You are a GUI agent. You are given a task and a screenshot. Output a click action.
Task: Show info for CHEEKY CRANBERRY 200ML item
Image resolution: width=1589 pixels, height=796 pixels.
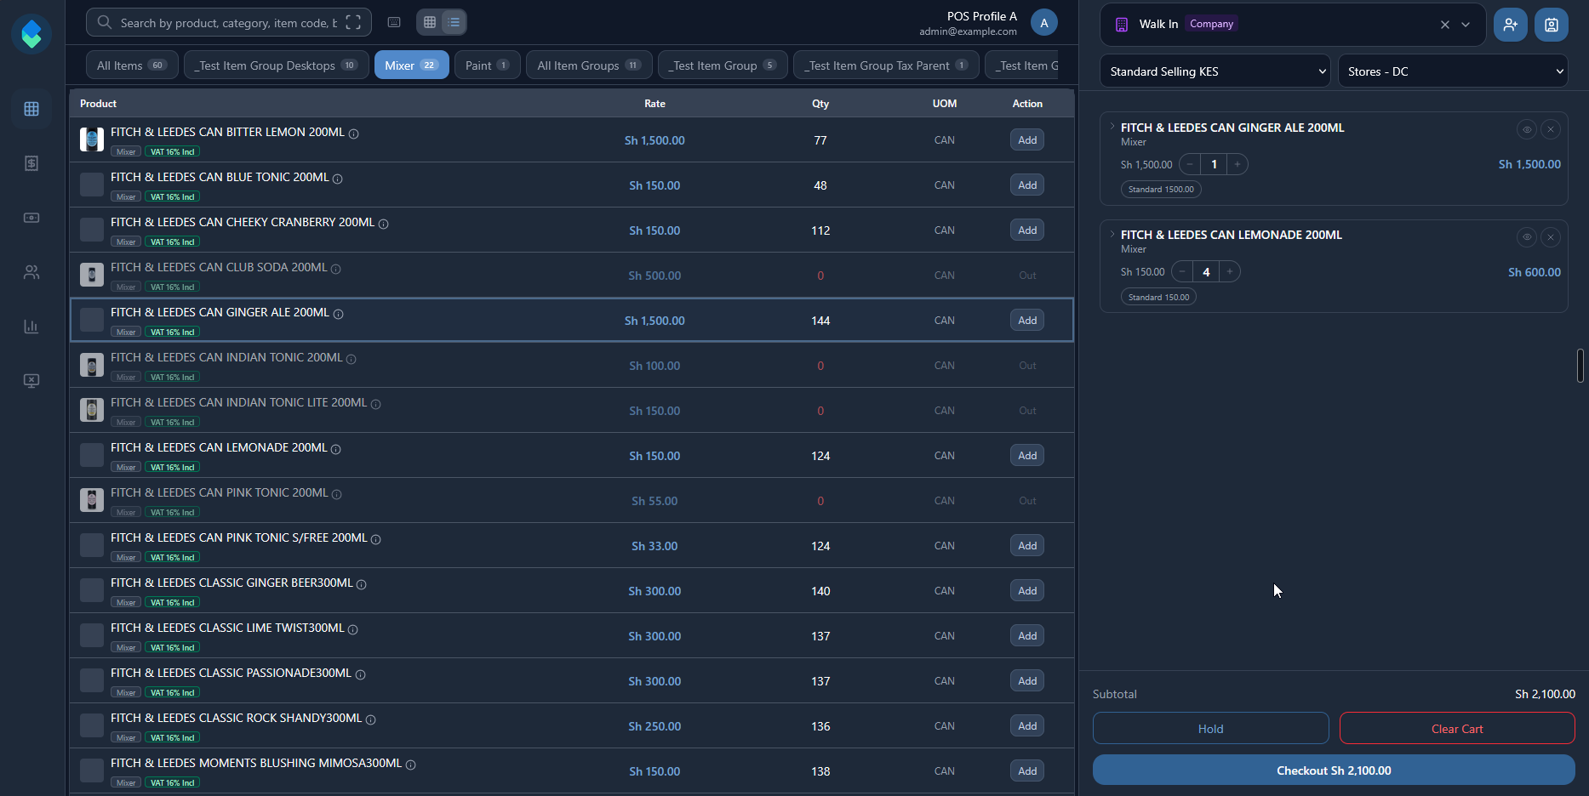point(384,224)
